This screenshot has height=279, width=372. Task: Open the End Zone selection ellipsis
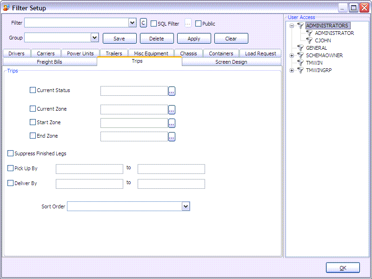click(172, 136)
